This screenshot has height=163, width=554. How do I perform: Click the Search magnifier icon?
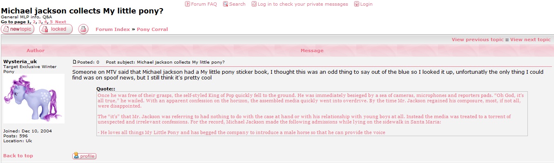(226, 4)
